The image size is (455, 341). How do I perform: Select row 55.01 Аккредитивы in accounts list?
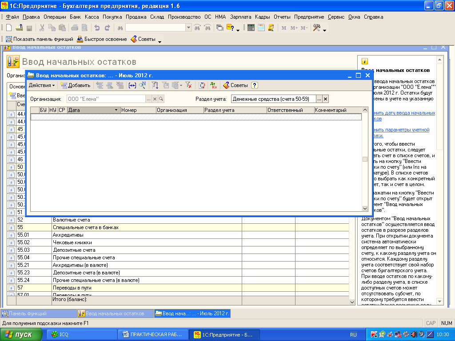click(178, 235)
